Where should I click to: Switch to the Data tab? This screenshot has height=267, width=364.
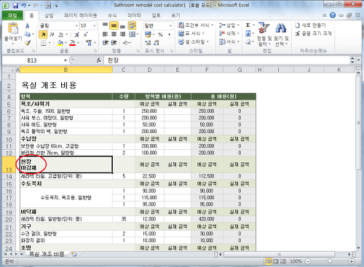[134, 15]
